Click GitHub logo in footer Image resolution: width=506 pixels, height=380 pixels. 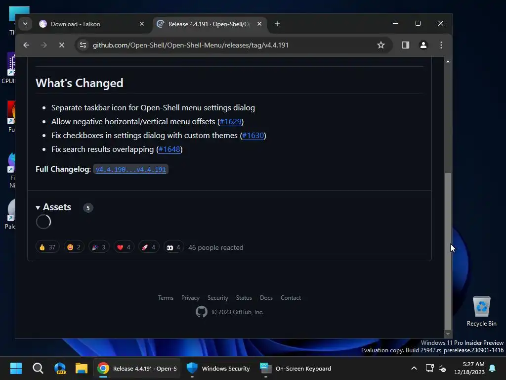[x=202, y=312]
